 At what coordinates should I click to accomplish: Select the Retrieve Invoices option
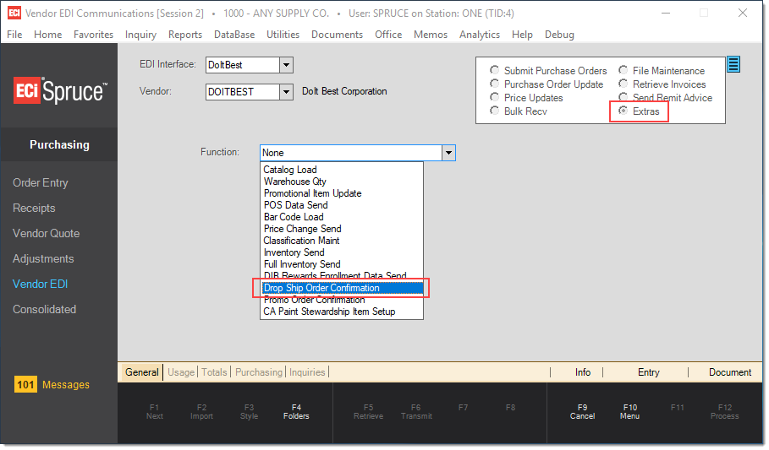(x=623, y=84)
